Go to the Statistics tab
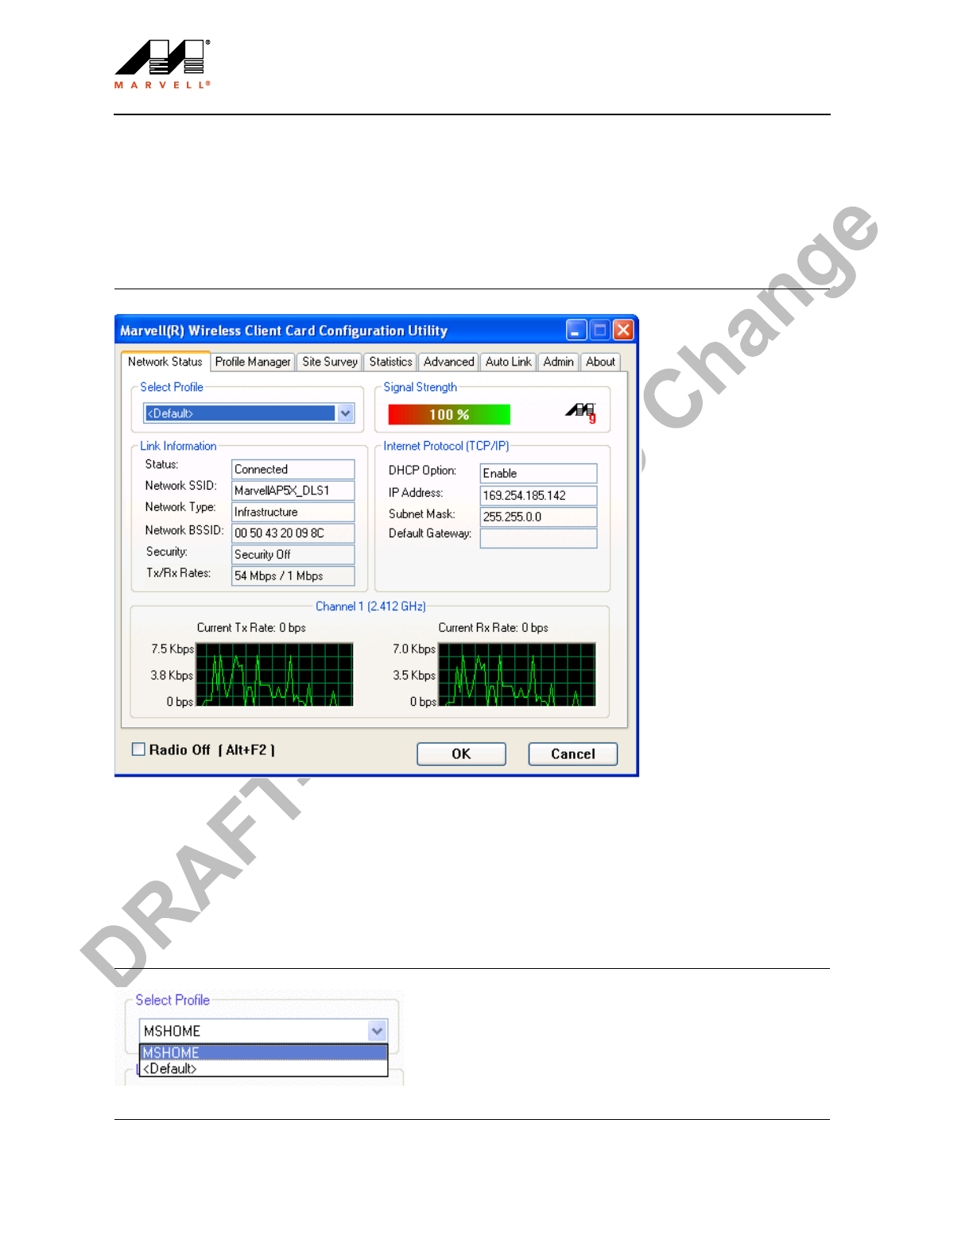 coord(391,362)
